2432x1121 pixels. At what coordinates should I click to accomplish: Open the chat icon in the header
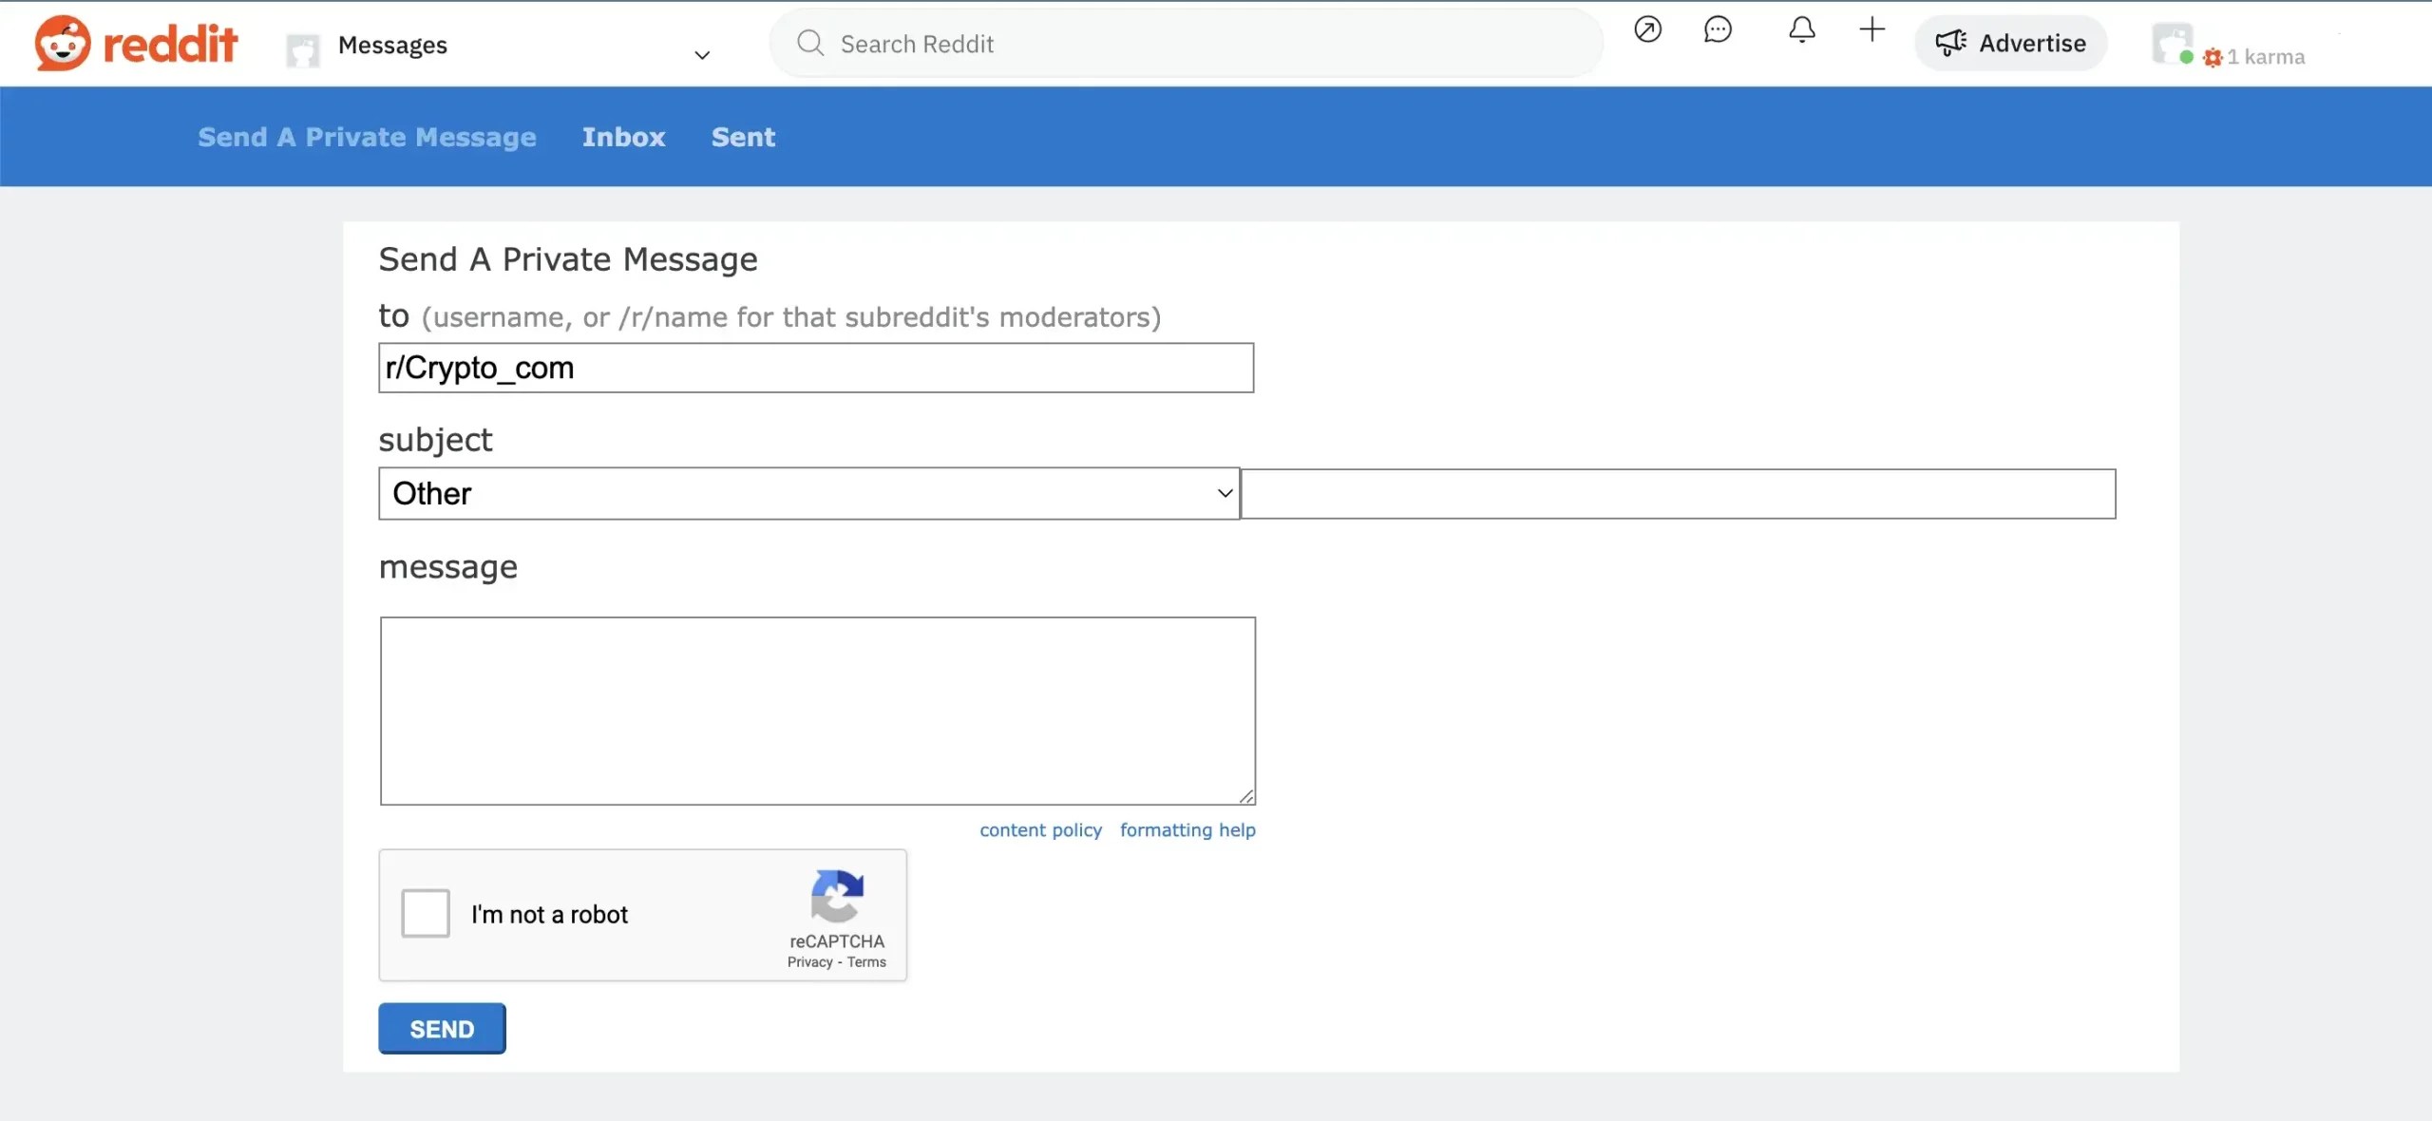point(1718,29)
